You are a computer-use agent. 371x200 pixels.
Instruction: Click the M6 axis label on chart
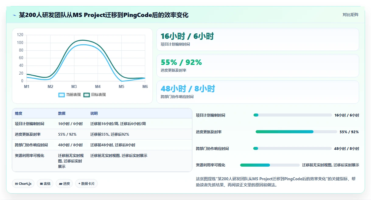(145, 87)
